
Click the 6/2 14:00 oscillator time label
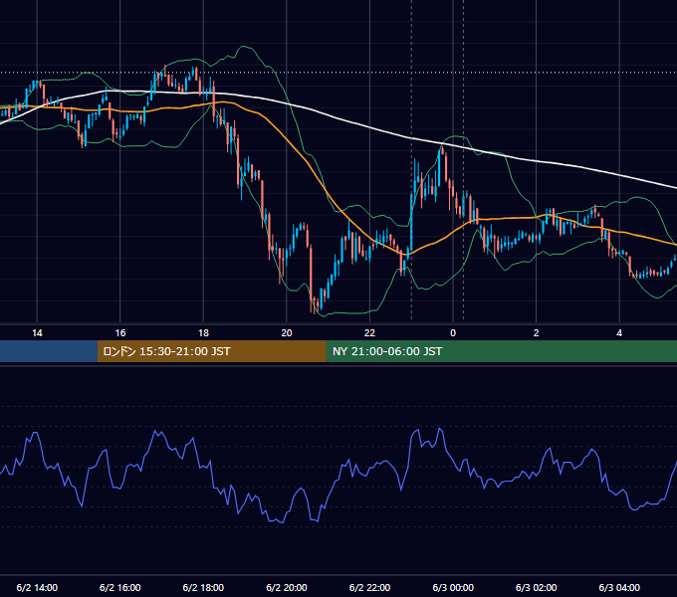(37, 587)
